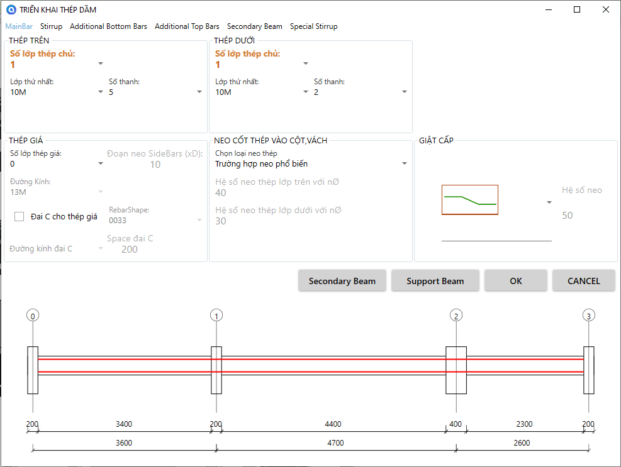Switch to the Stirrup tab
Viewport: 621px width, 467px height.
(x=51, y=26)
